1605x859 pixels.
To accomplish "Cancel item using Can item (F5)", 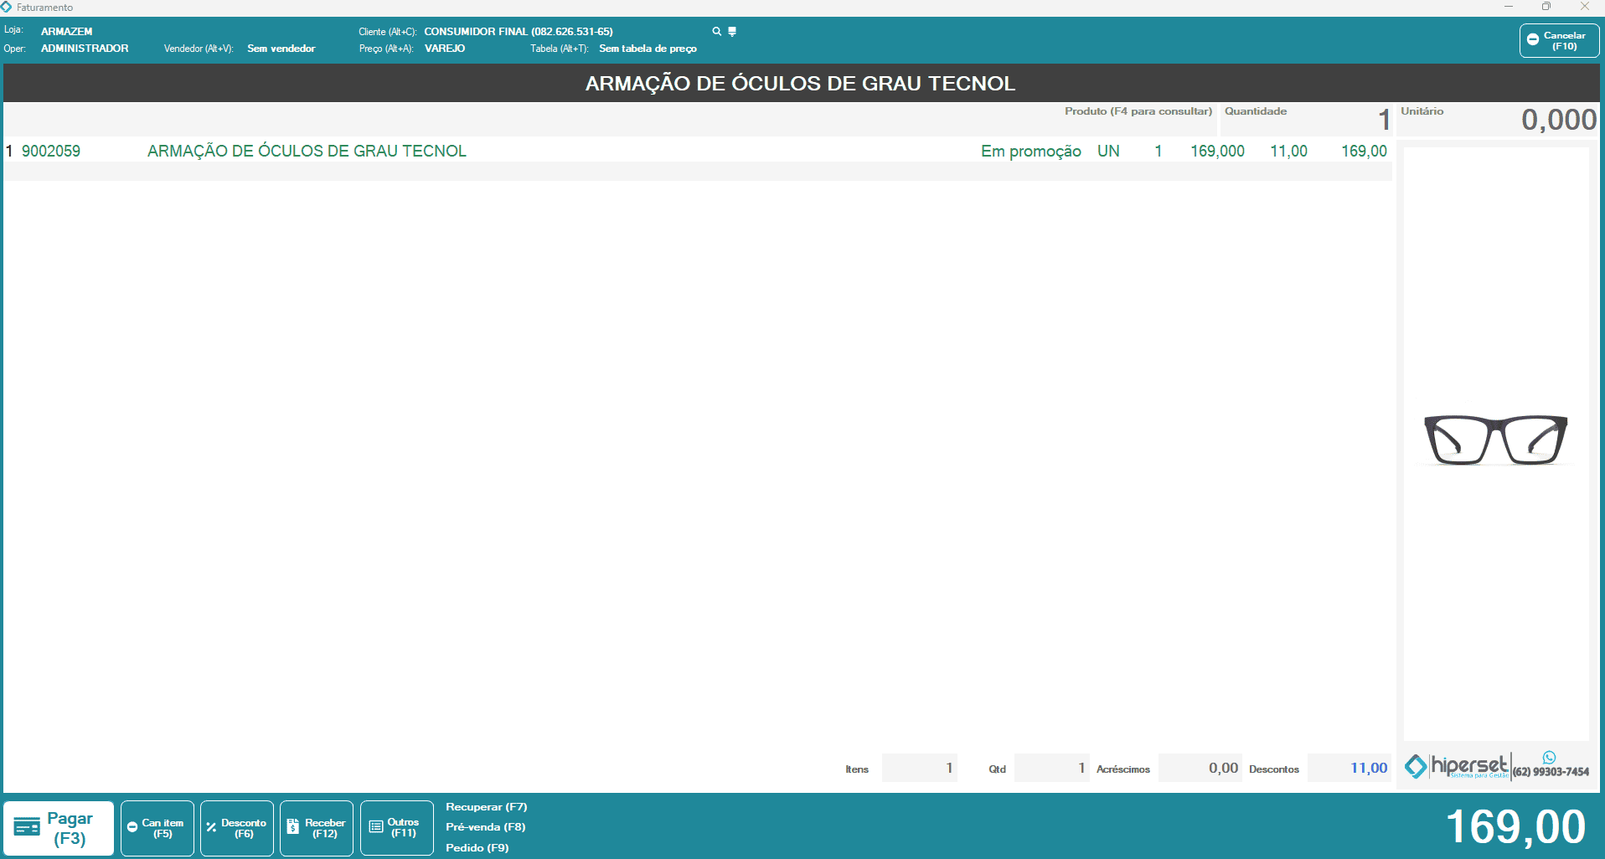I will 157,828.
